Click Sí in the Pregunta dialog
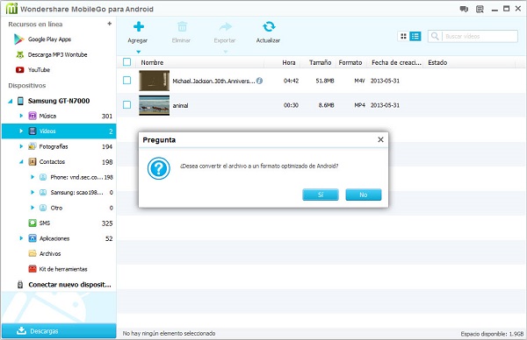Screen dimensions: 527x340 [x=321, y=195]
